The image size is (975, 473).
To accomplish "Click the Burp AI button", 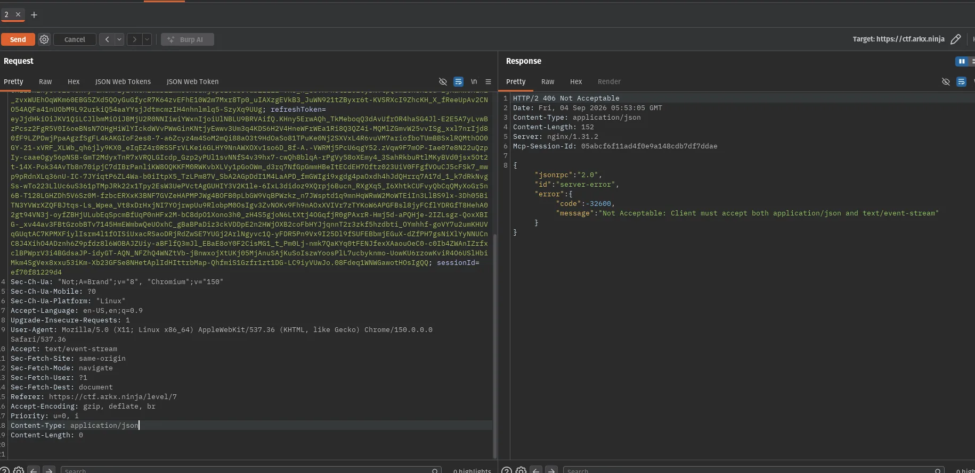I will pos(188,39).
